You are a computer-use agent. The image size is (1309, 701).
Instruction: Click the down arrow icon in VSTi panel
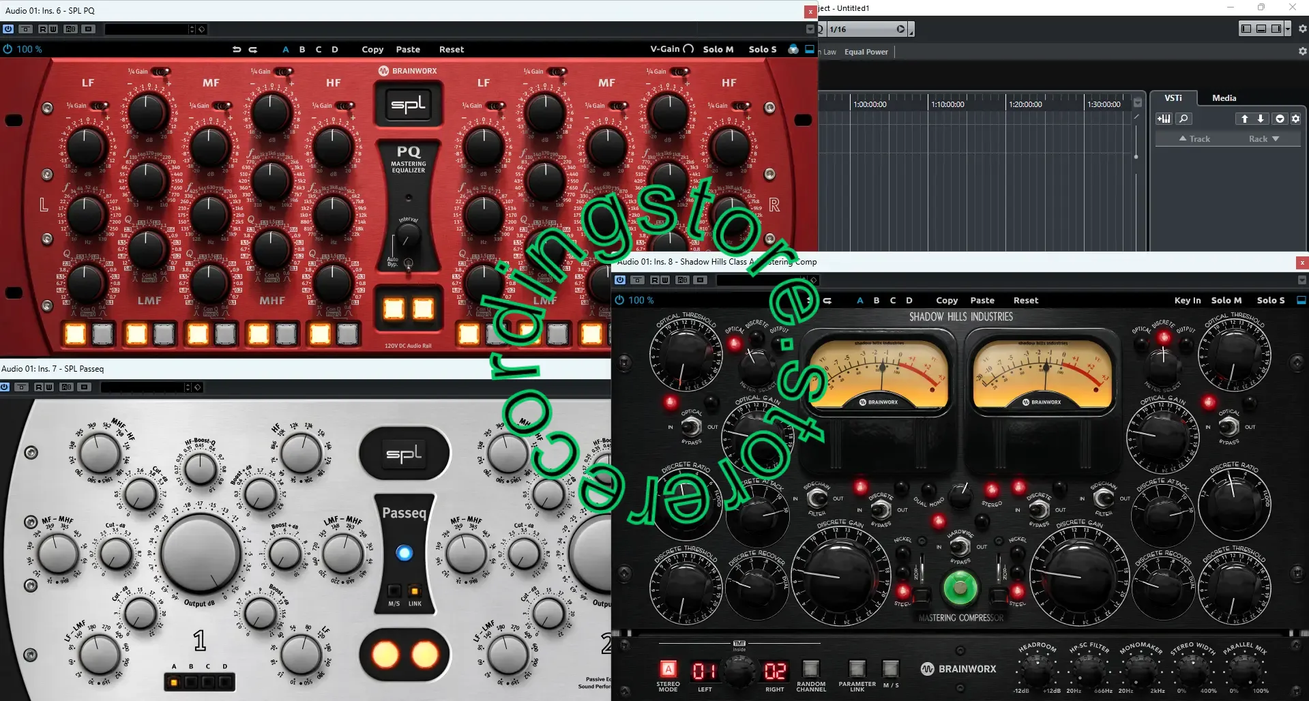click(1261, 119)
